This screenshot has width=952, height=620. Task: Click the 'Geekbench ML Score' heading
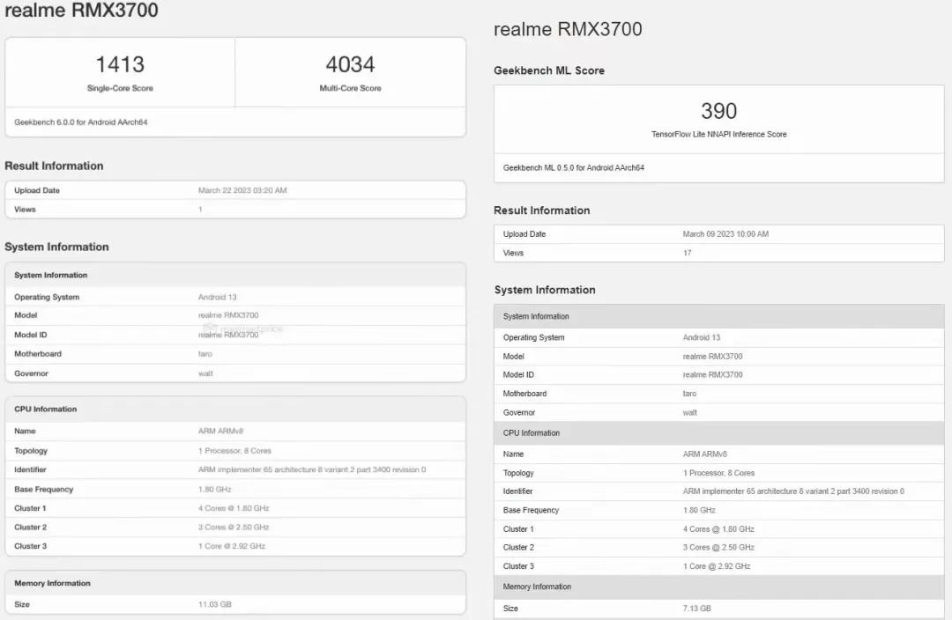[x=549, y=70]
